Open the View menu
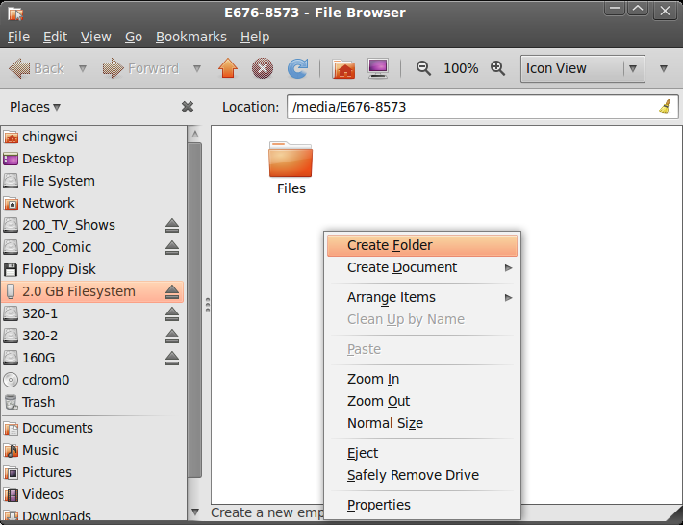 [95, 37]
